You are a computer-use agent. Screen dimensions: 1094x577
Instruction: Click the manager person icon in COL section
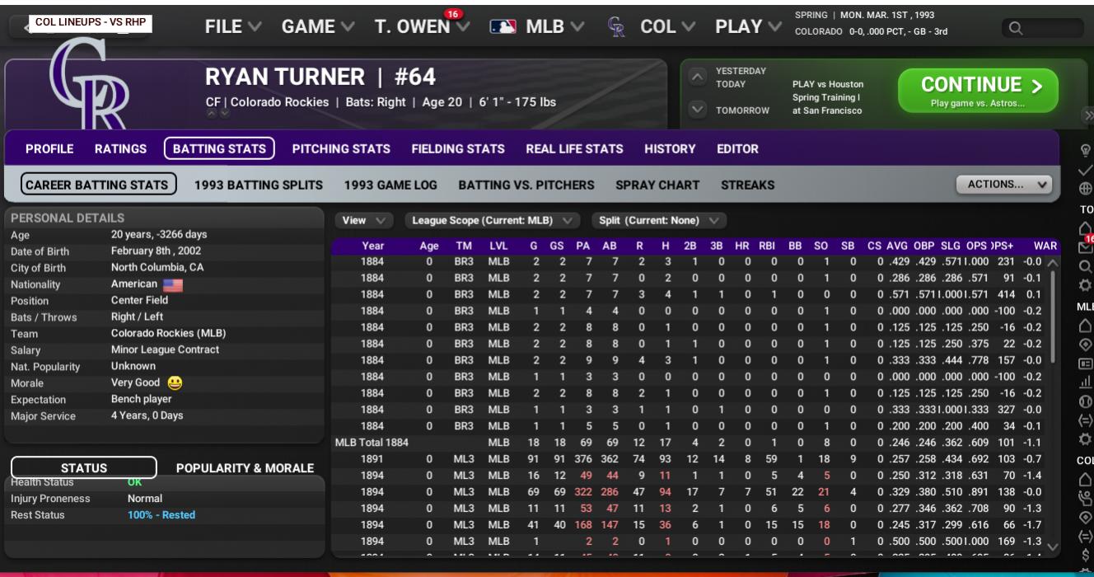(x=1086, y=499)
